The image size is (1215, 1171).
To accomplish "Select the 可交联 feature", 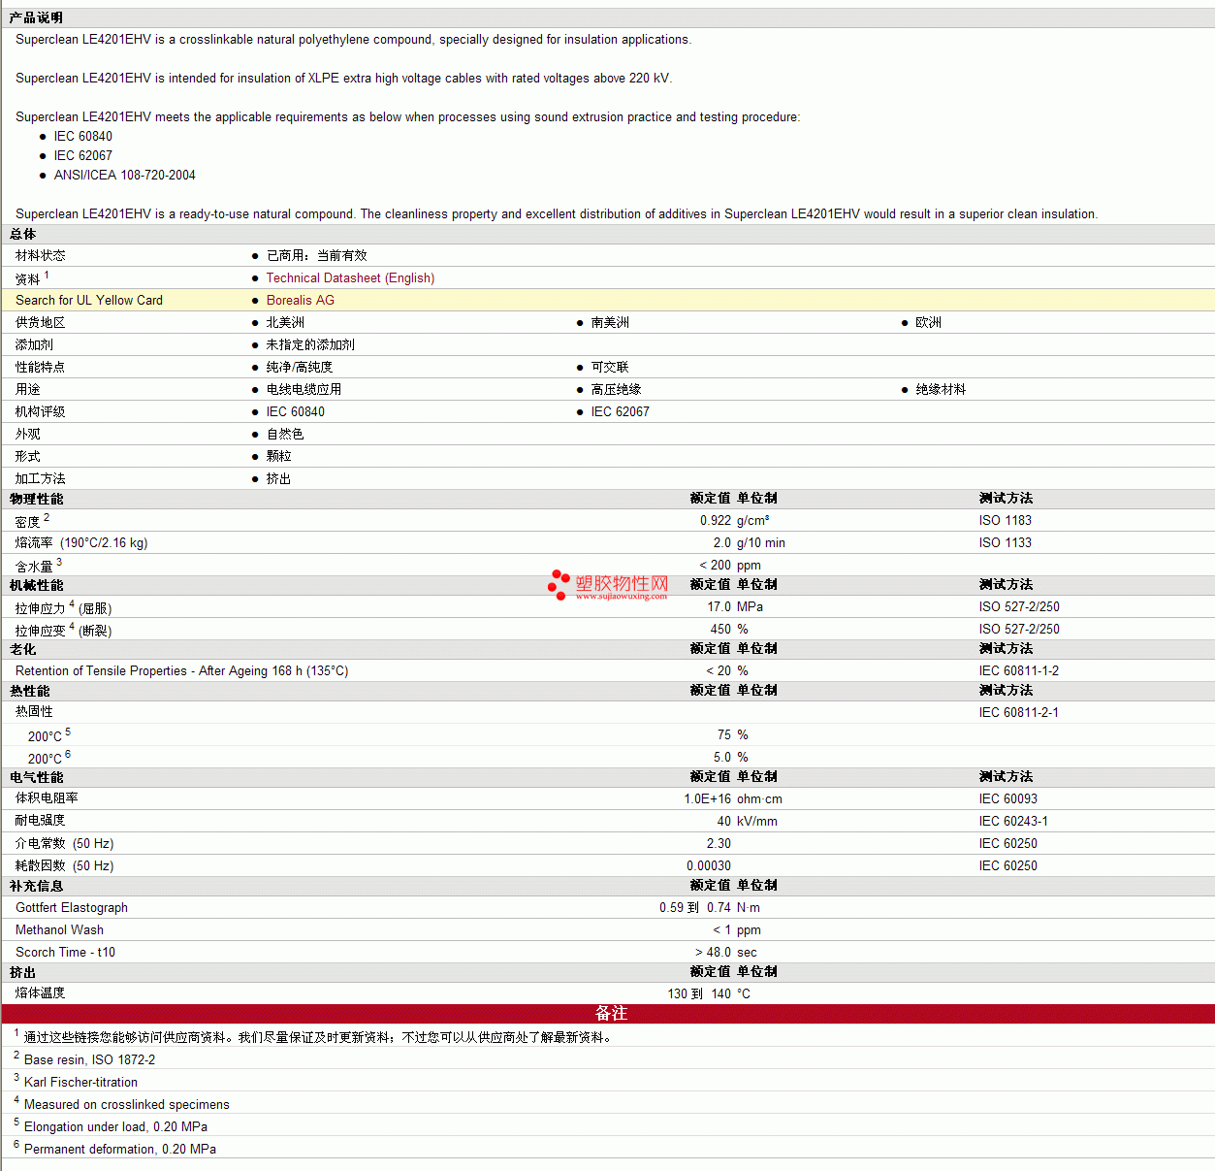I will (610, 367).
